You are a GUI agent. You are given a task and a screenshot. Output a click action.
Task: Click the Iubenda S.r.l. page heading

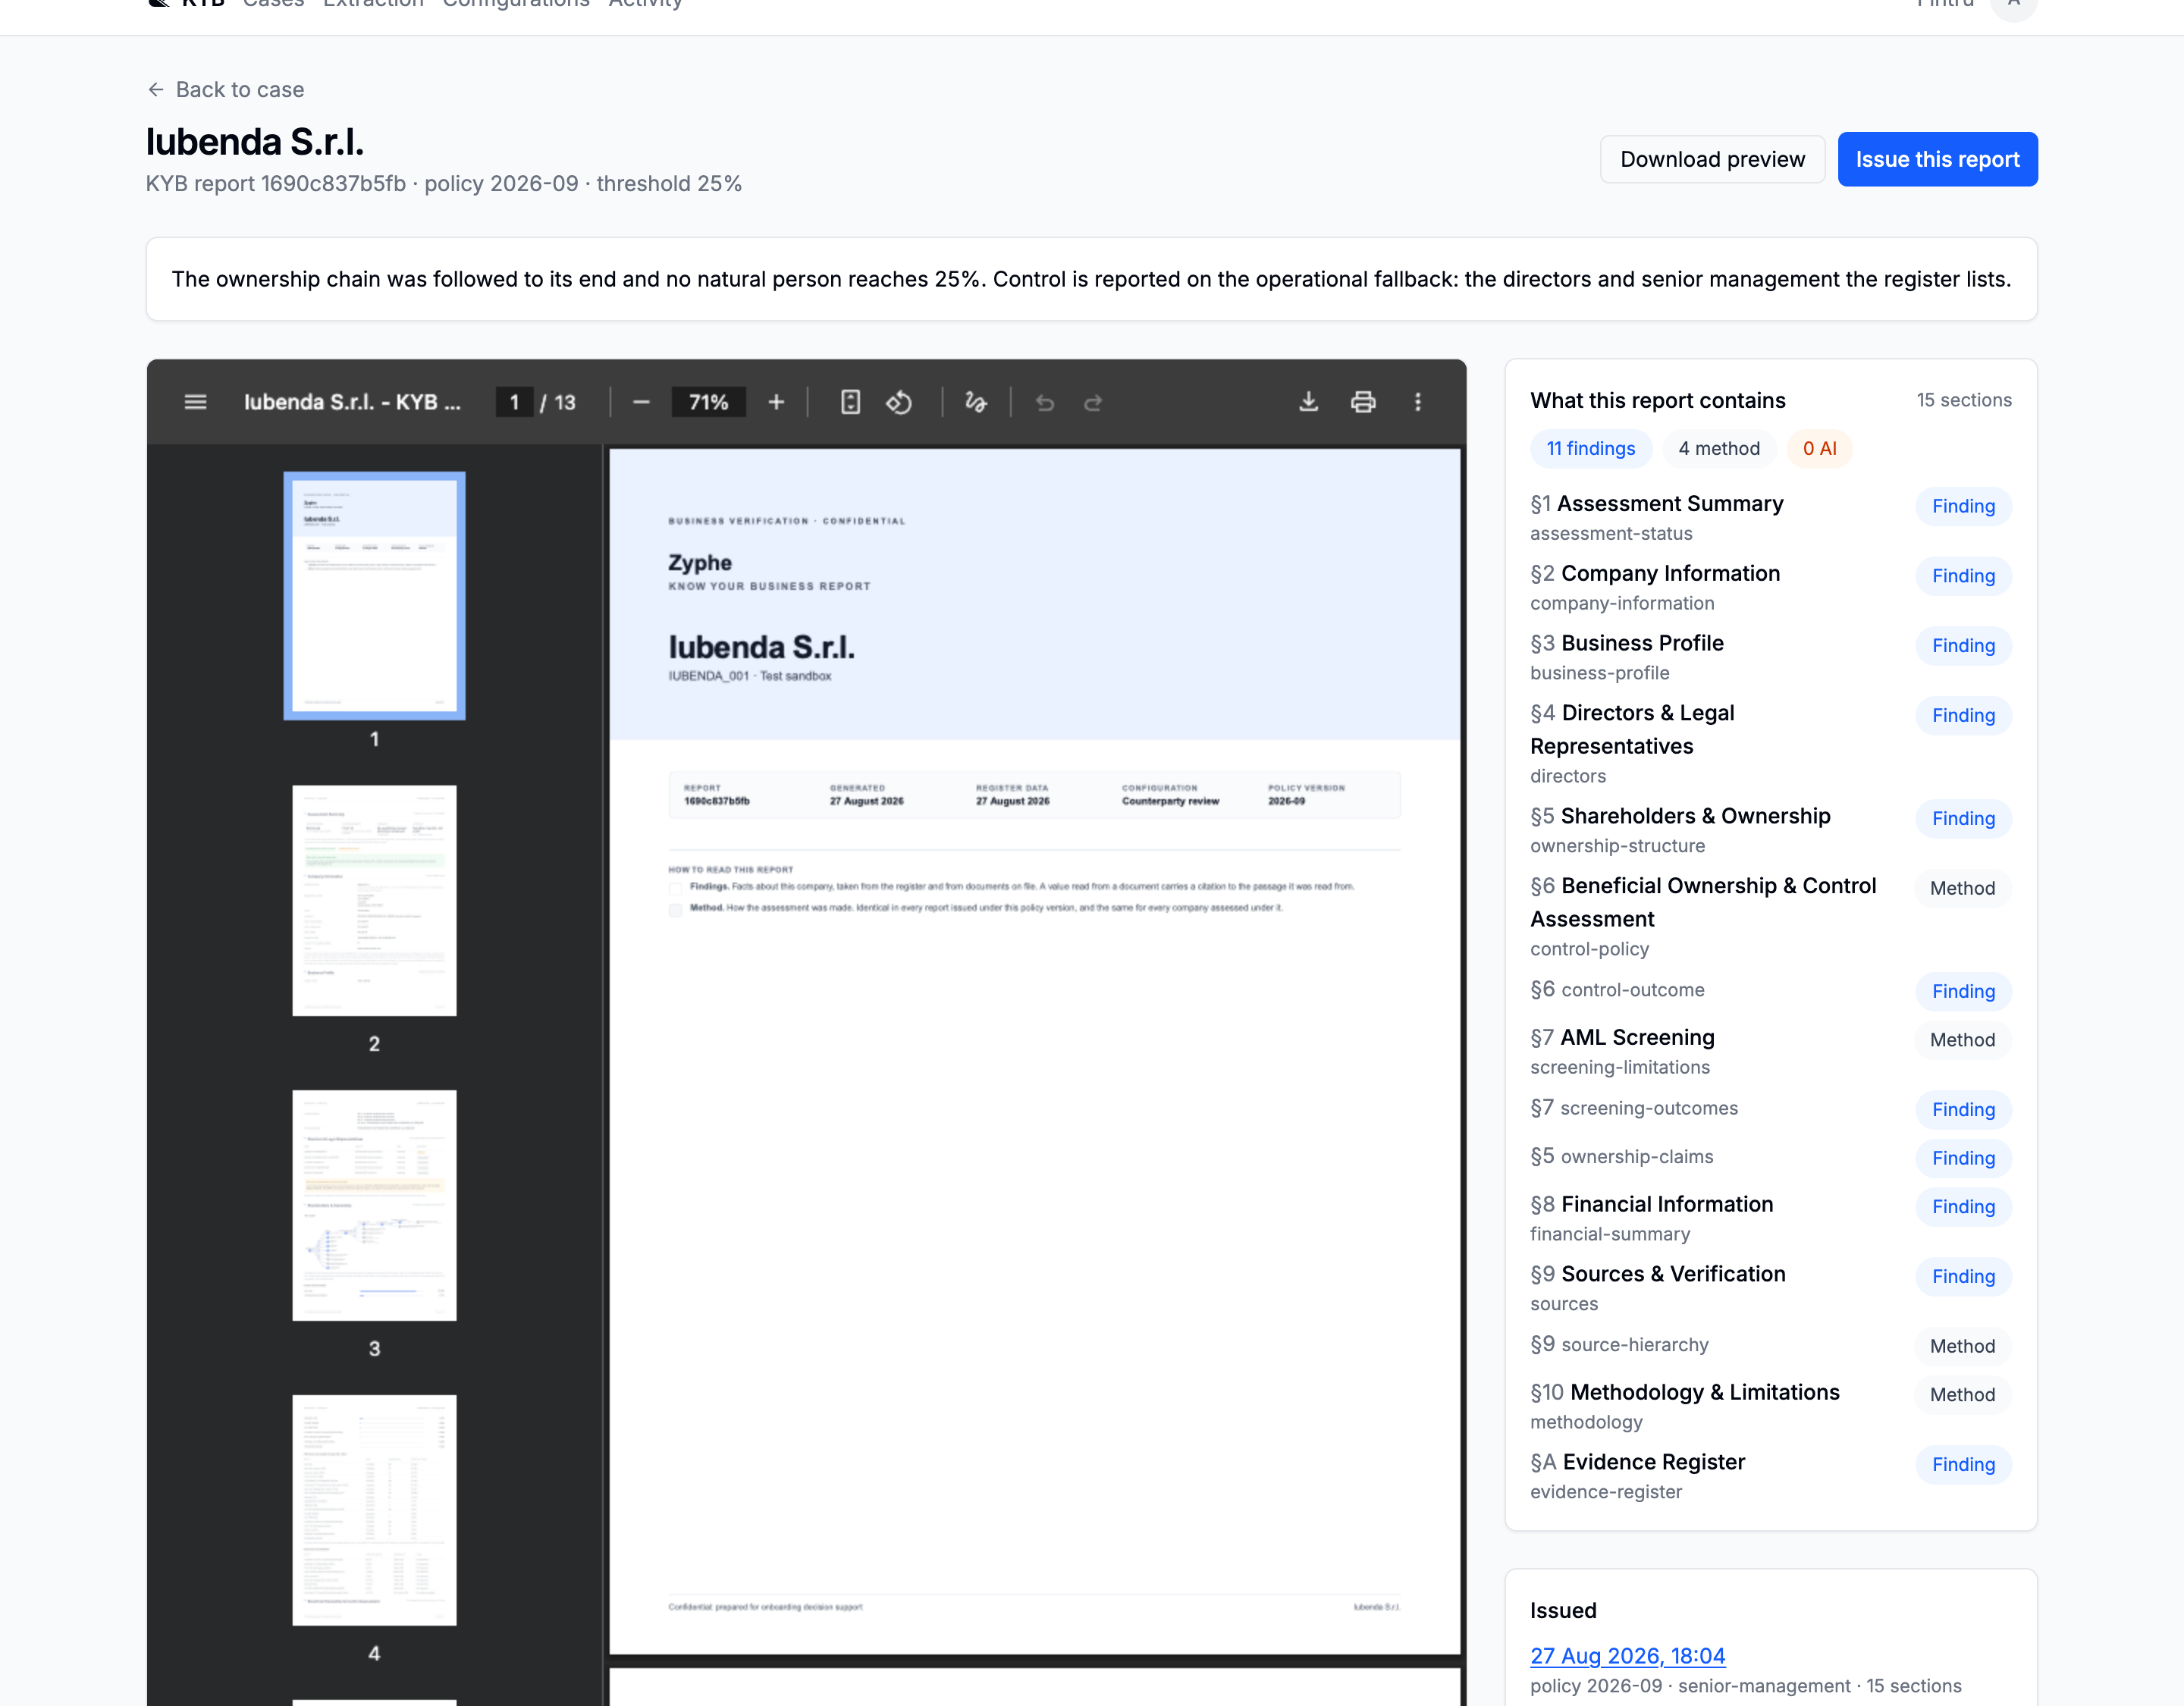255,142
